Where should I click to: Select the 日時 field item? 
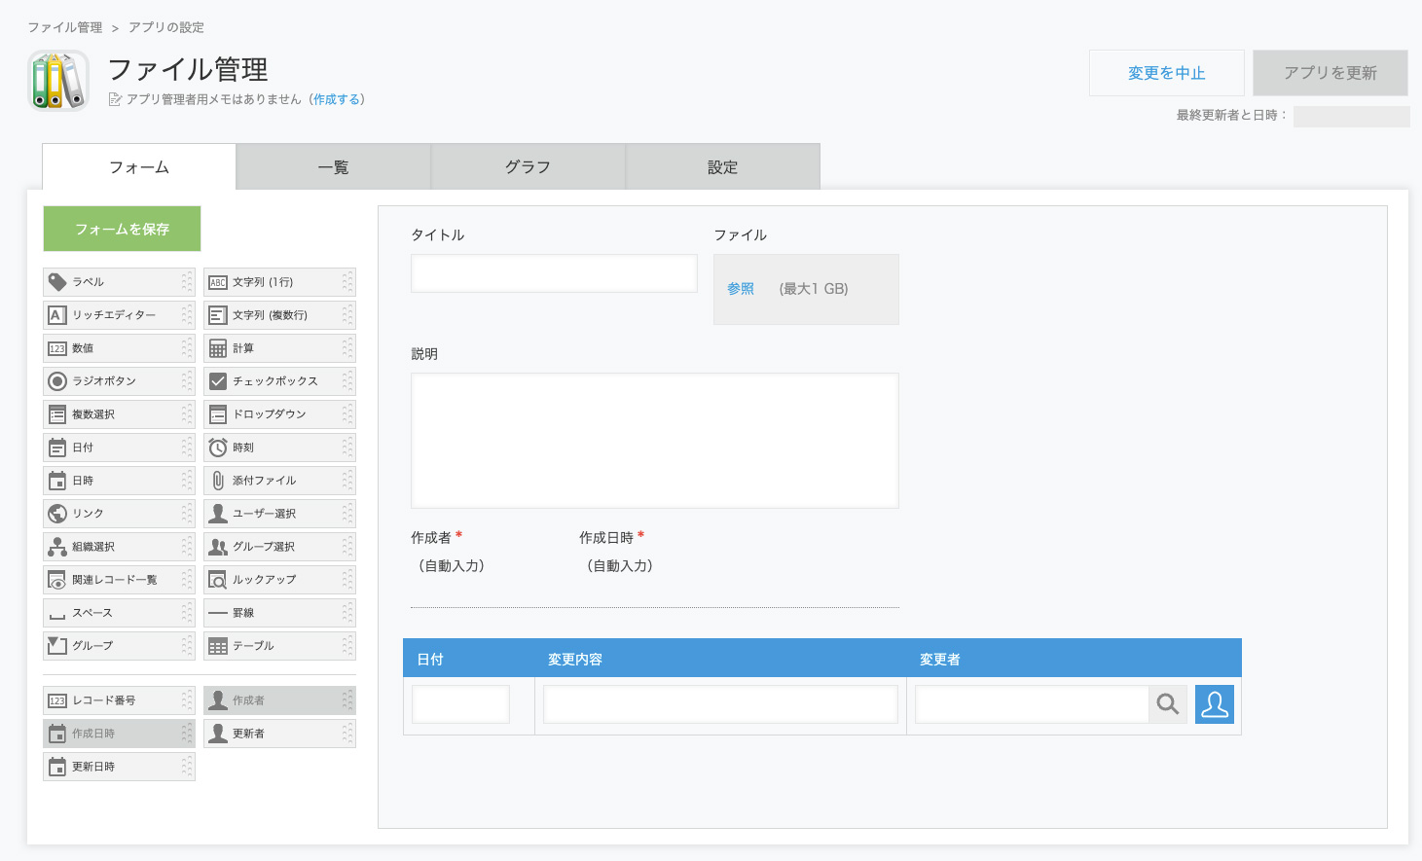click(119, 481)
